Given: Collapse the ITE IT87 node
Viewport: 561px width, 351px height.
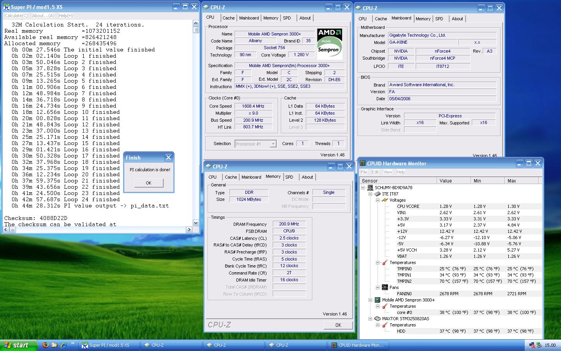Looking at the screenshot, I should pos(370,194).
